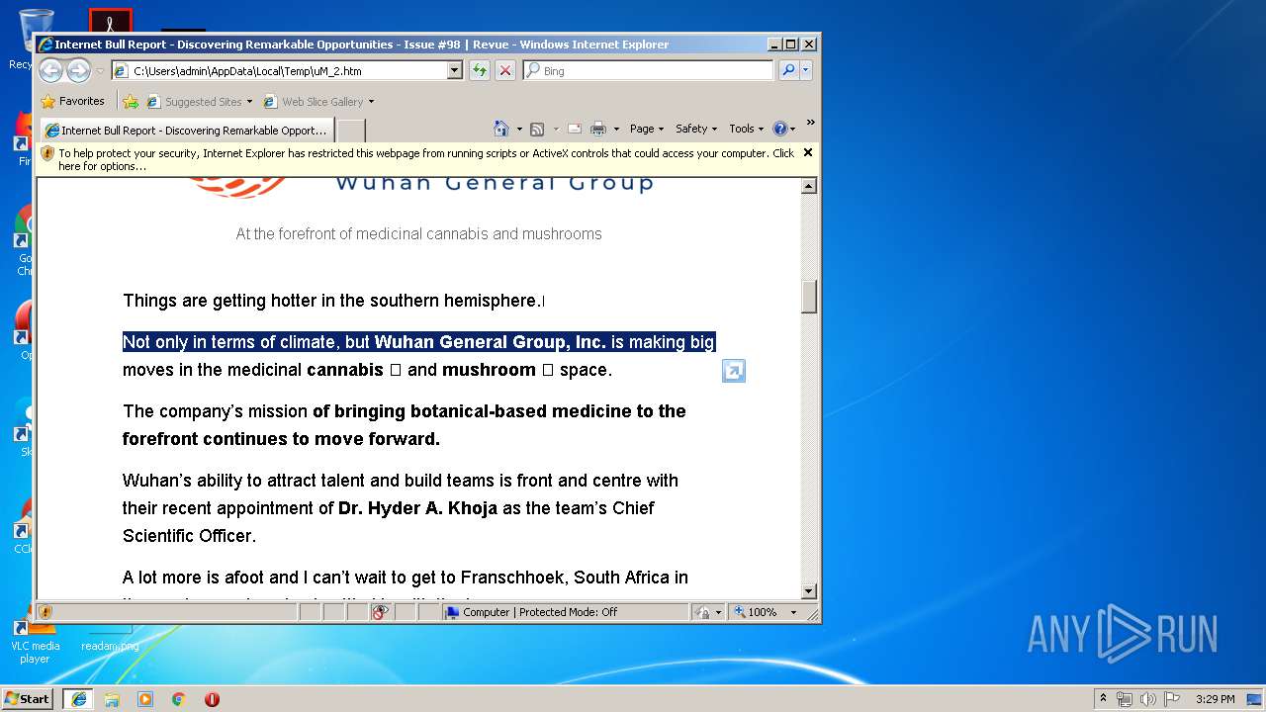Select the Internet Bull Report tab
This screenshot has height=712, width=1266.
pyautogui.click(x=185, y=130)
